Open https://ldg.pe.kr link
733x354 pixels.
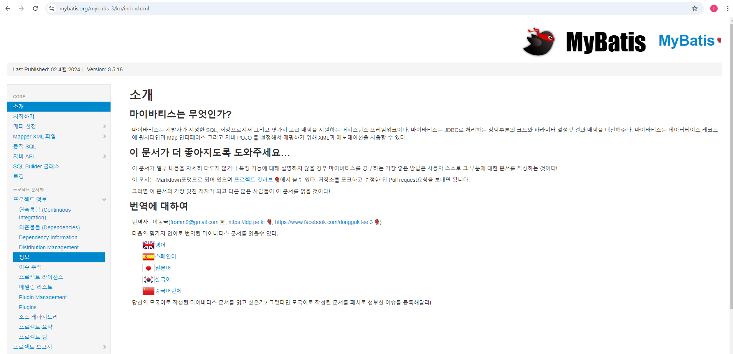[247, 222]
